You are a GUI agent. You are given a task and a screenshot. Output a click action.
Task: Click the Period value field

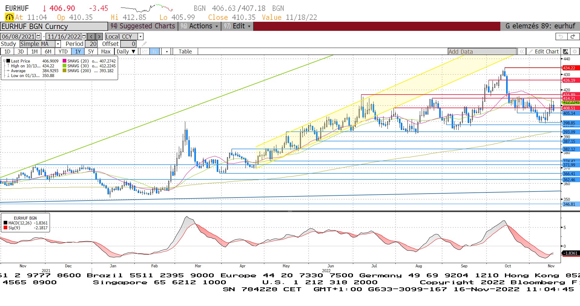(91, 44)
